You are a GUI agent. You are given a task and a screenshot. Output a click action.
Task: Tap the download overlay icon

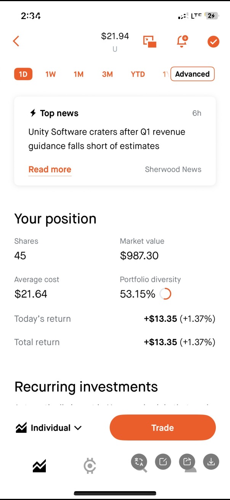pos(211,462)
